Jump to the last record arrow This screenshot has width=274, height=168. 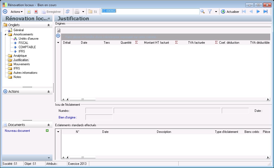pos(265,12)
